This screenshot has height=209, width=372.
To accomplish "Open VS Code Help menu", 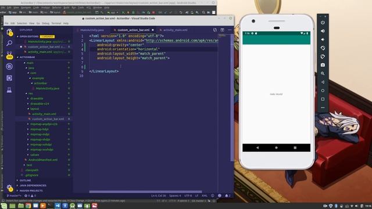I will click(66, 23).
